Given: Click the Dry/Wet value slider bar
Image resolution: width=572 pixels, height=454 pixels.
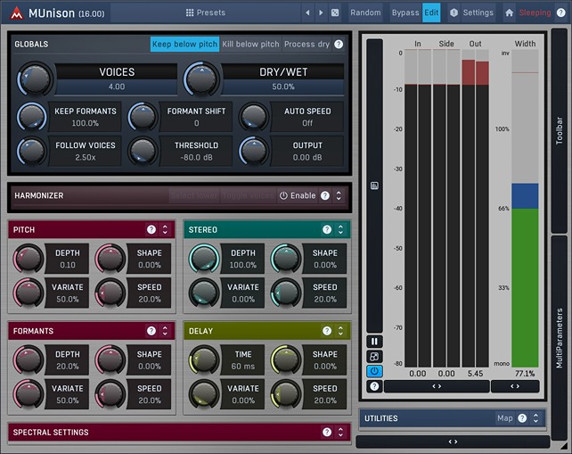Looking at the screenshot, I should 283,87.
